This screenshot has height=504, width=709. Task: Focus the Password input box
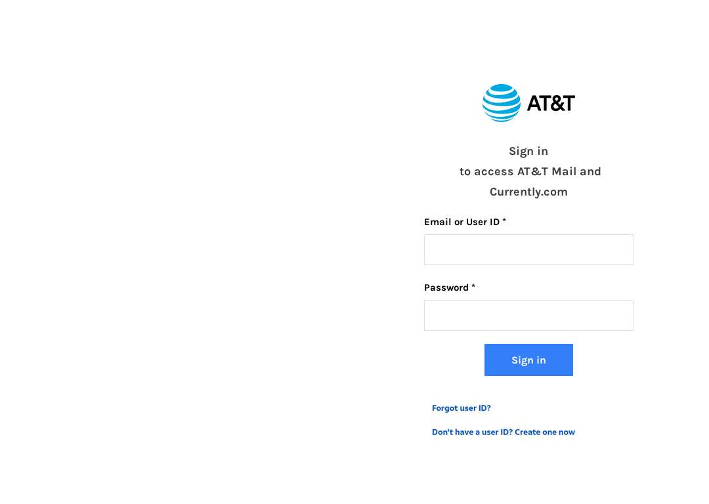528,315
